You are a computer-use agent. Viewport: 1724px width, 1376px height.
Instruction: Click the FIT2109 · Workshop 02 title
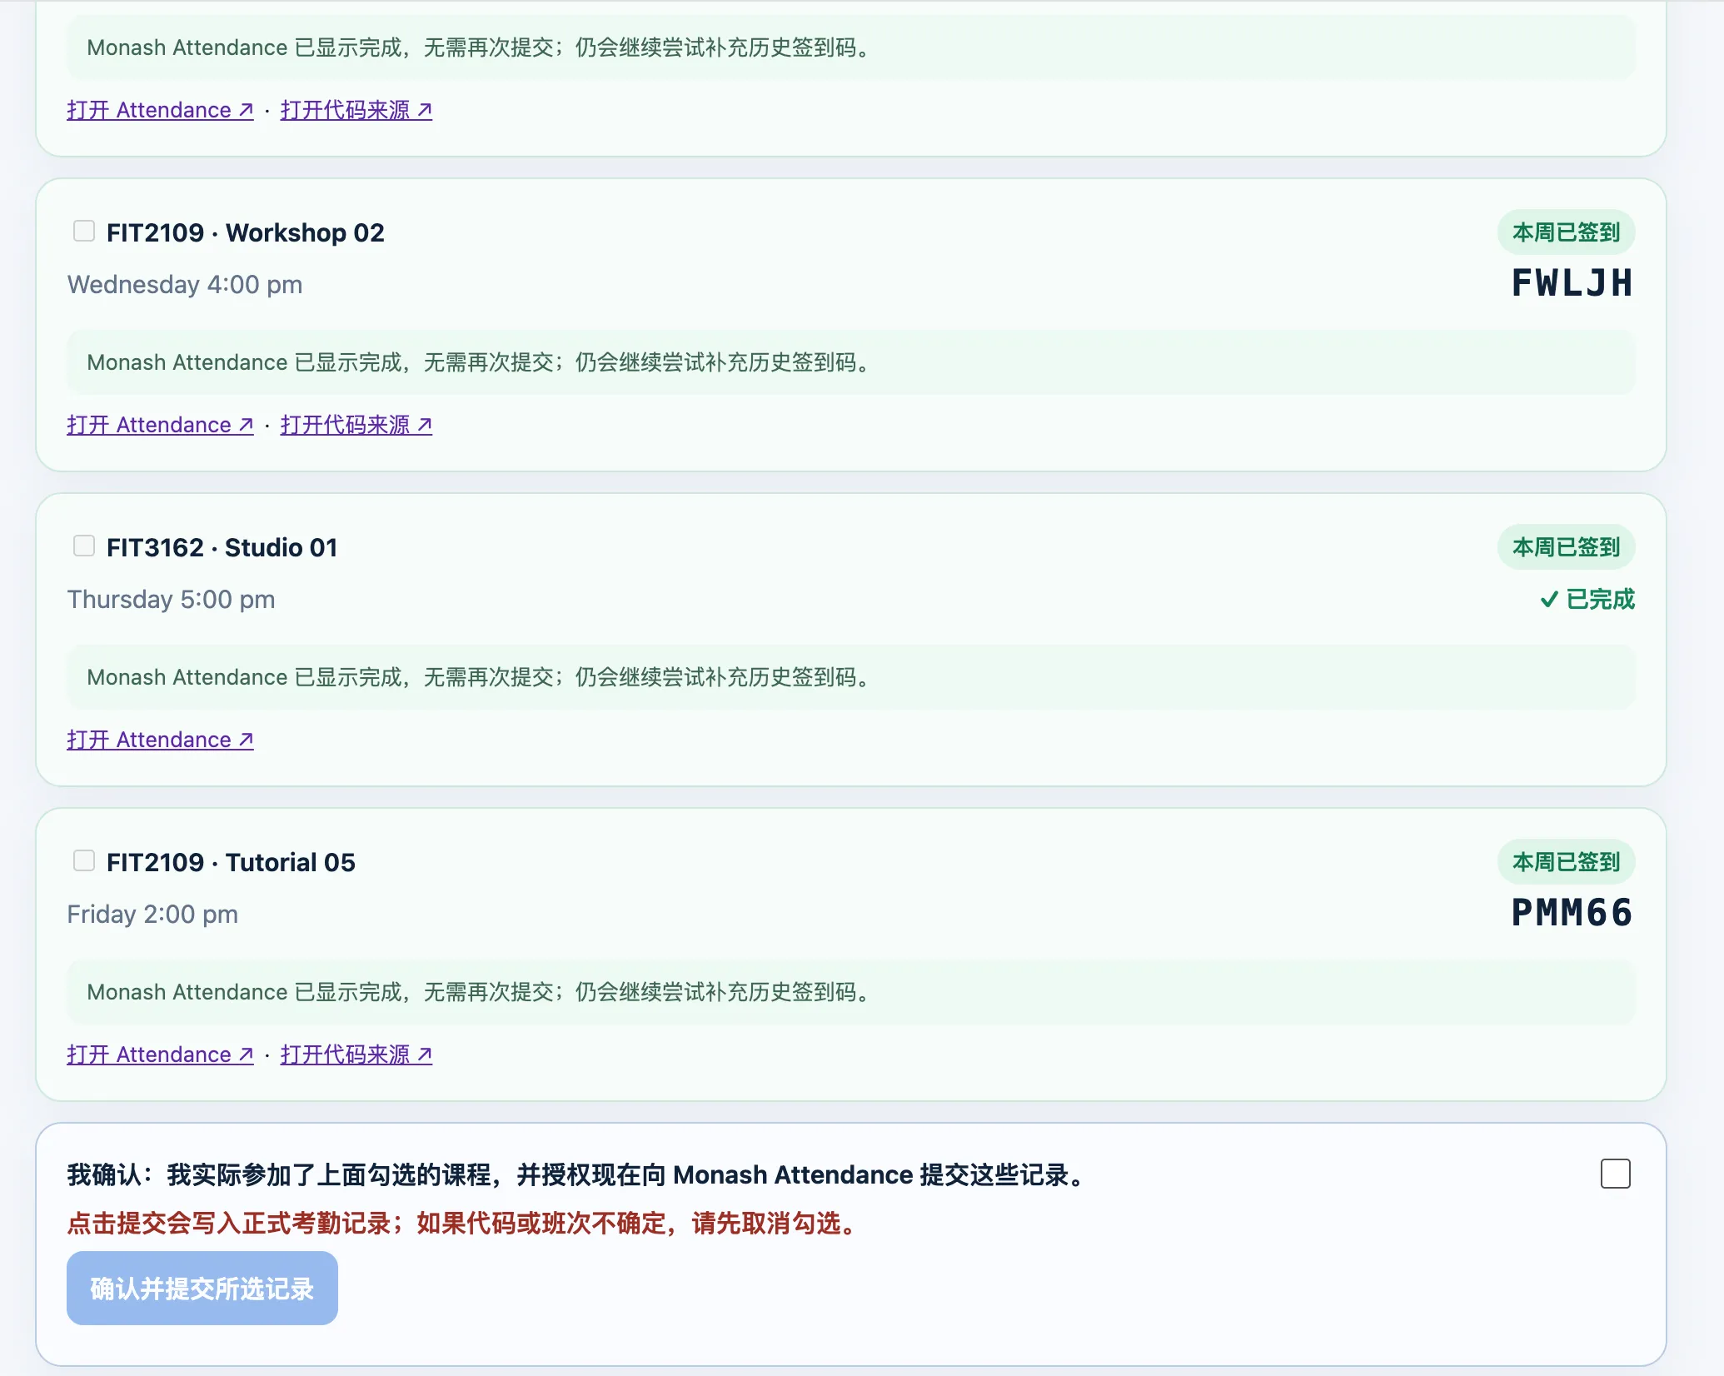[246, 232]
